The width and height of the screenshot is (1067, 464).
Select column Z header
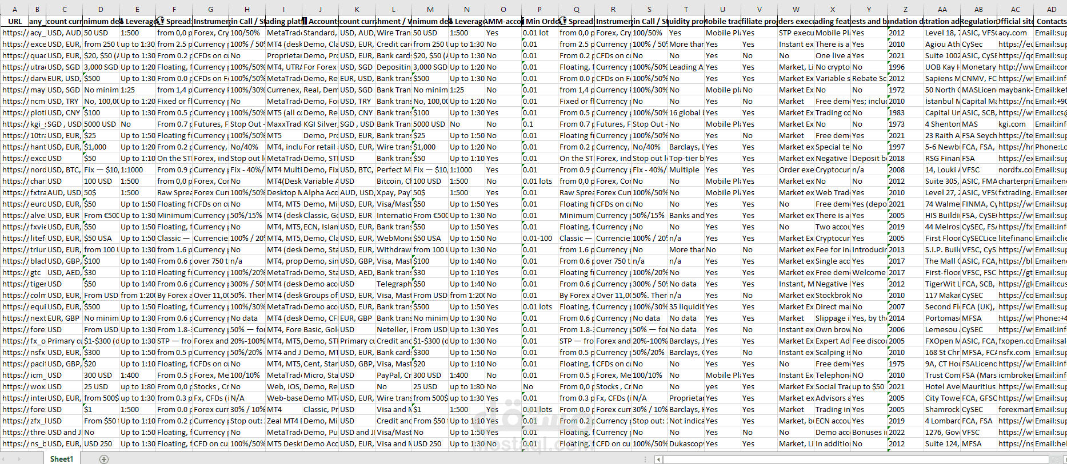click(x=905, y=9)
